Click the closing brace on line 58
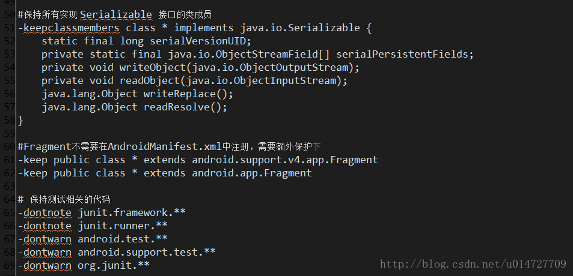Image resolution: width=573 pixels, height=276 pixels. click(20, 120)
